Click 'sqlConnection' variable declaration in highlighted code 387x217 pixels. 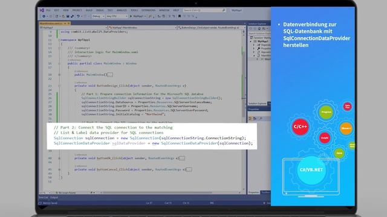point(100,138)
